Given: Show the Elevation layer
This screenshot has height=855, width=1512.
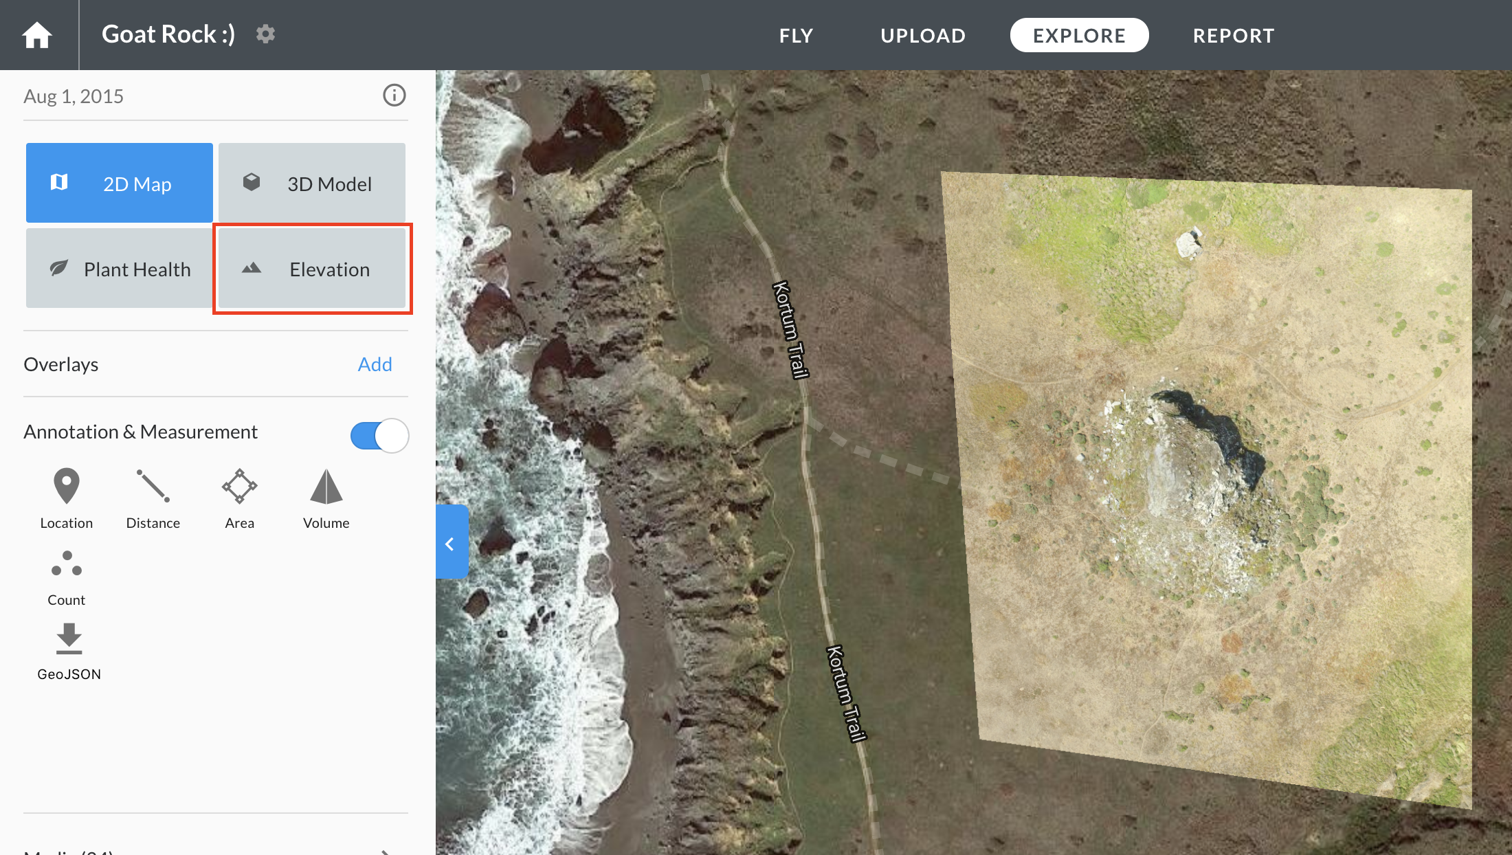Looking at the screenshot, I should point(312,269).
